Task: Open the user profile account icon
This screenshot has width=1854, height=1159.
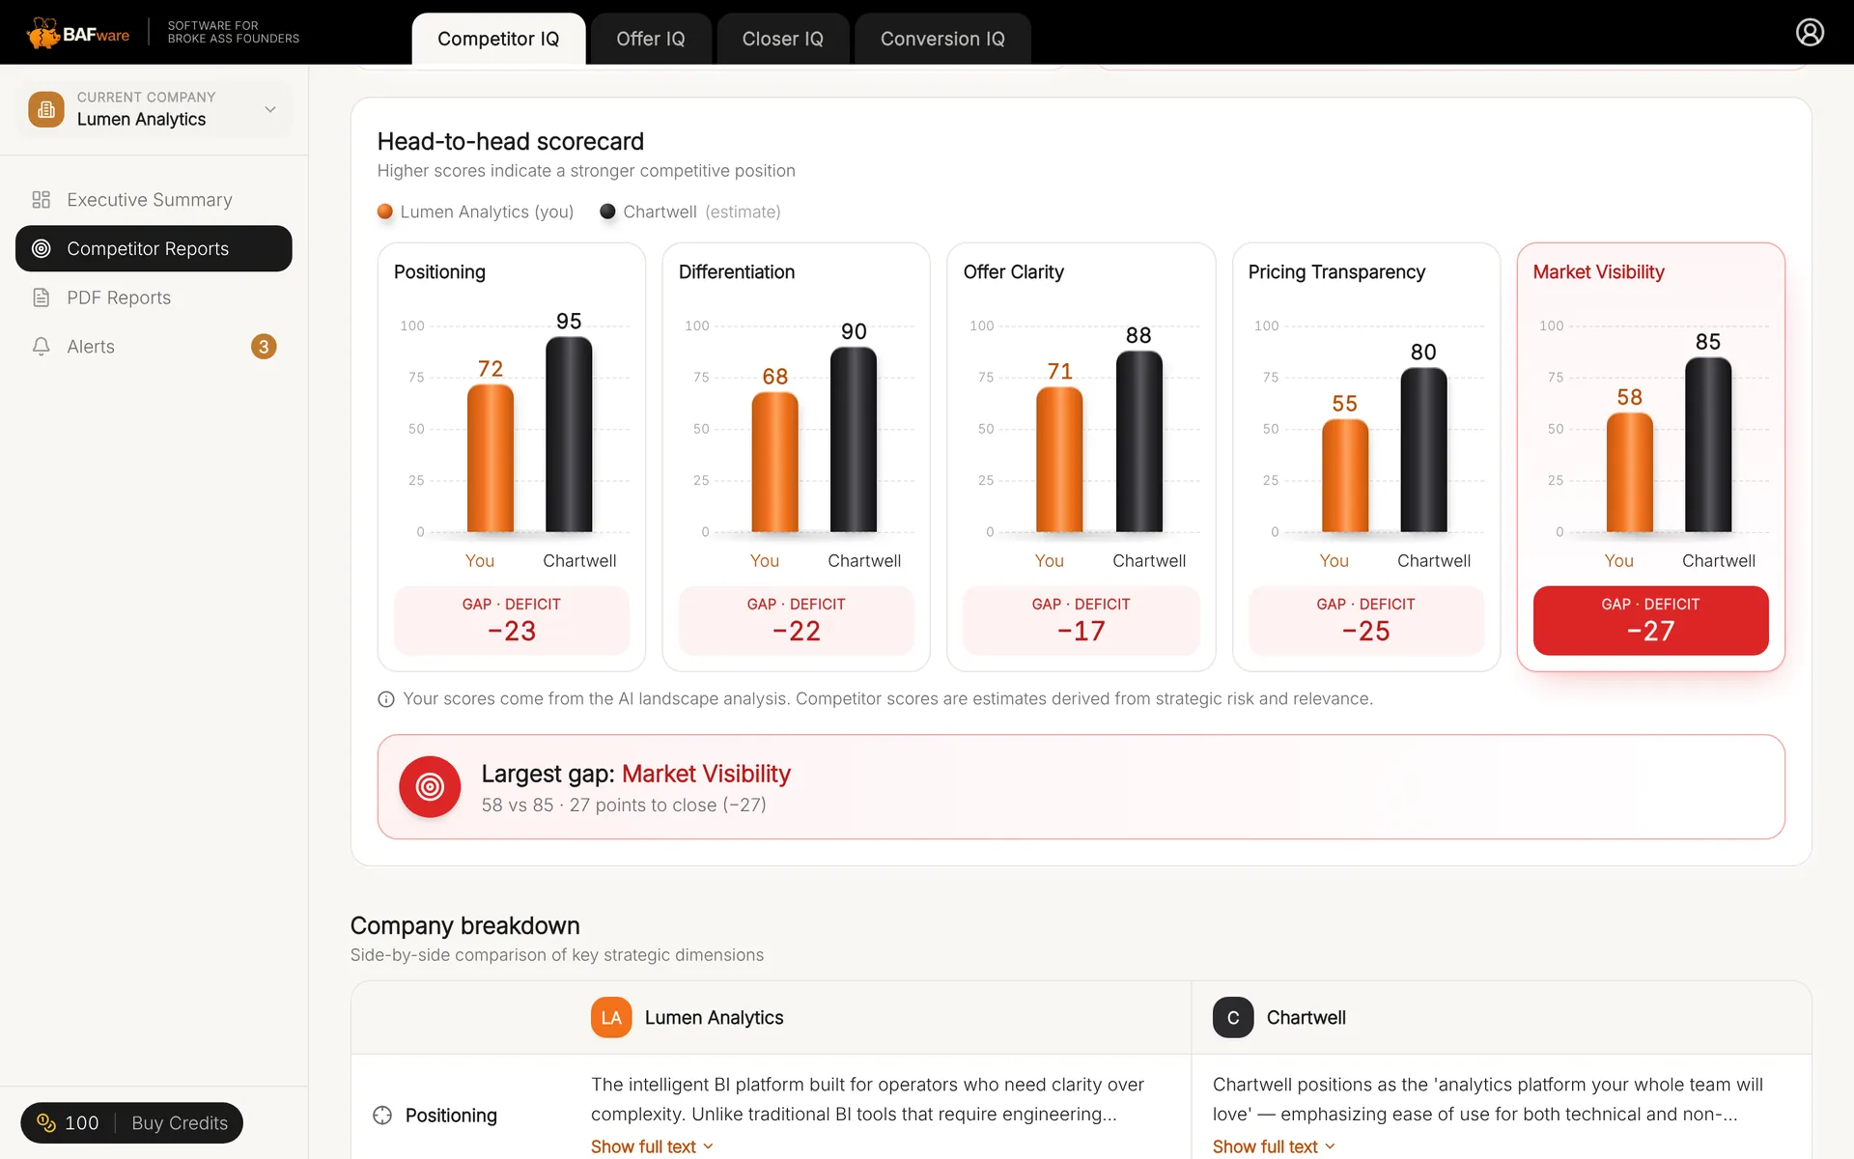Action: (x=1810, y=32)
